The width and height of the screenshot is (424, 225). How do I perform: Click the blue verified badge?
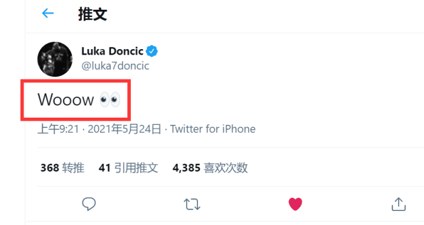151,51
